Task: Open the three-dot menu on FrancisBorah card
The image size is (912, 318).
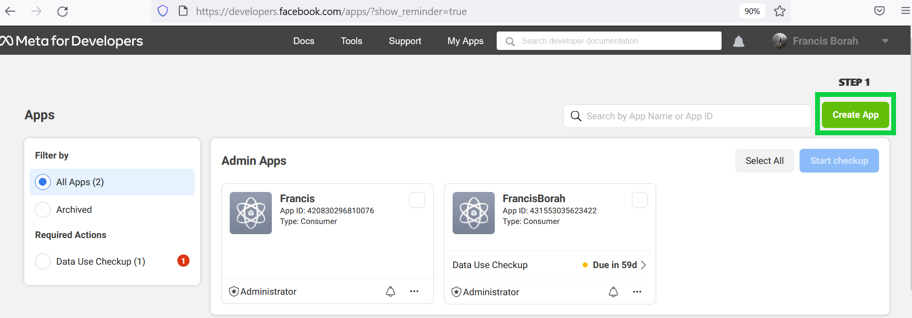Action: (x=637, y=292)
